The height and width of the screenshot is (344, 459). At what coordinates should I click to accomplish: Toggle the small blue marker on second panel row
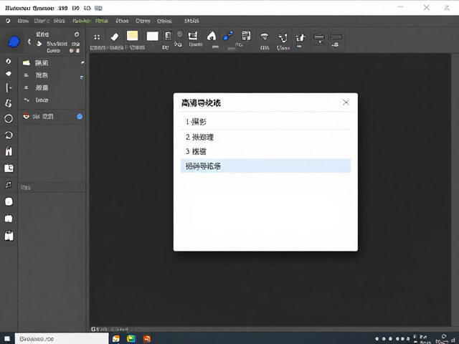click(82, 77)
